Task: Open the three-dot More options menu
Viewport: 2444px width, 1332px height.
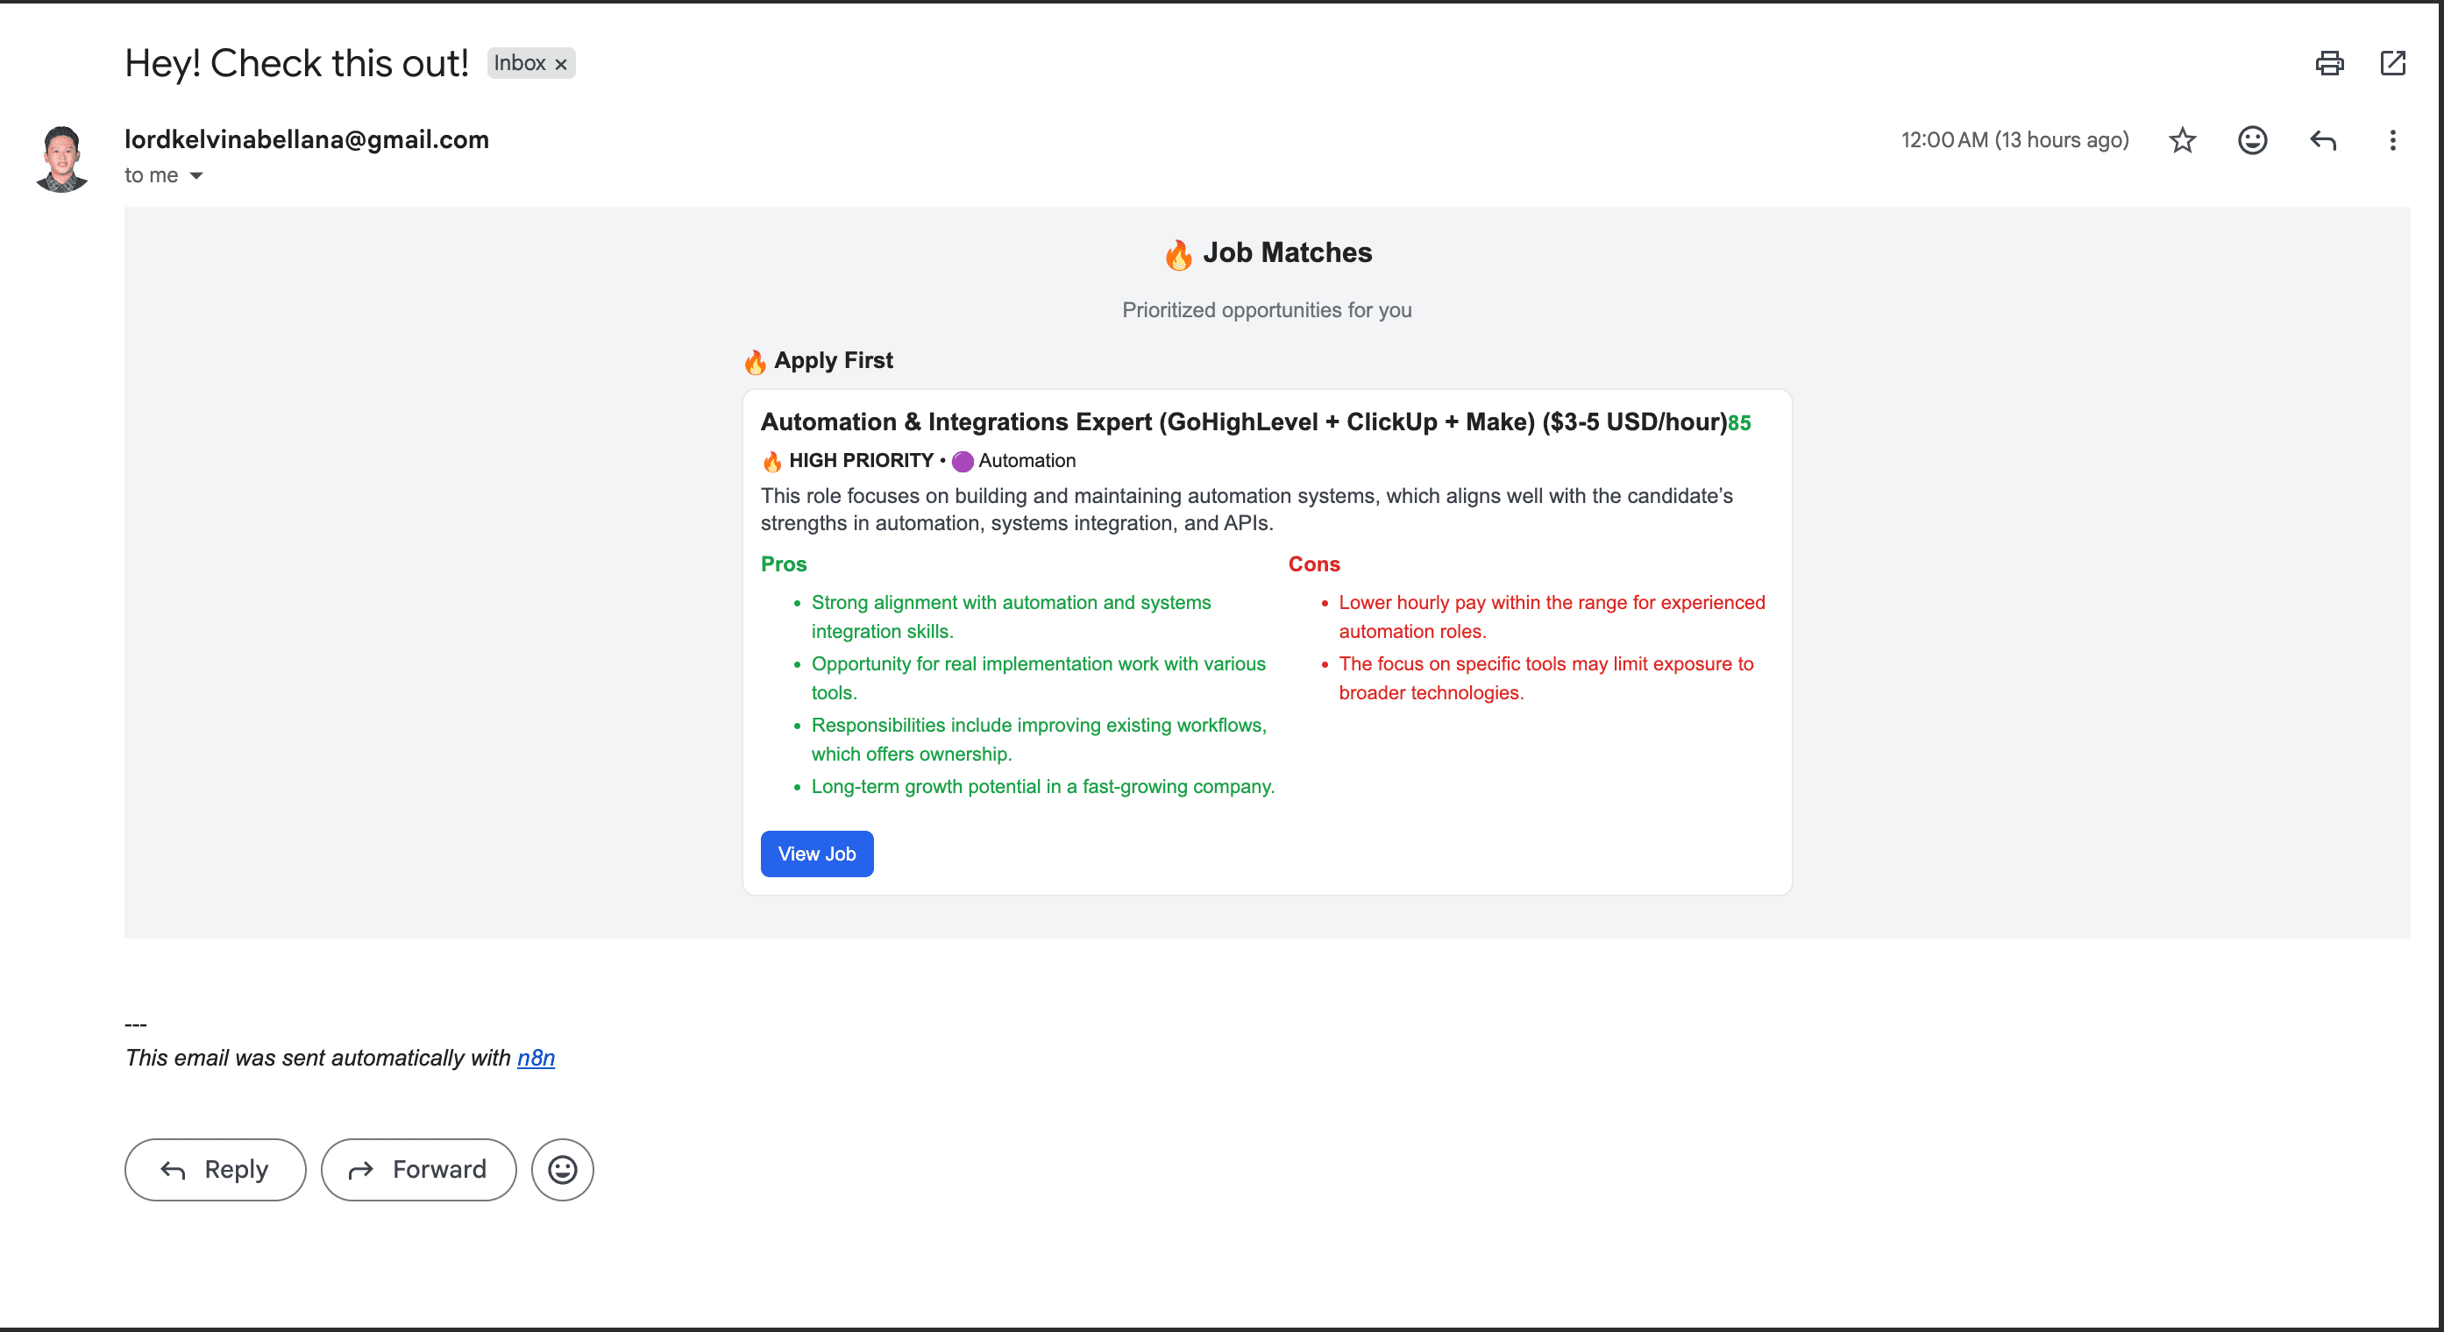Action: pos(2391,140)
